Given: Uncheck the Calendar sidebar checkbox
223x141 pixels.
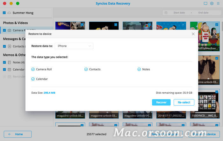Looking at the screenshot, I should click(4, 69).
